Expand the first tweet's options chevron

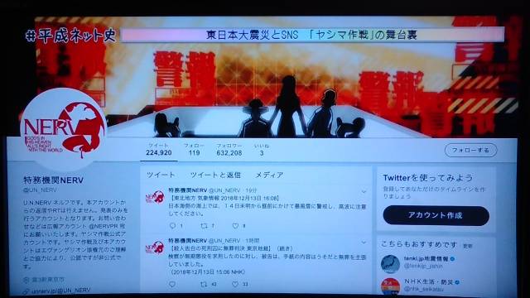[x=364, y=191]
